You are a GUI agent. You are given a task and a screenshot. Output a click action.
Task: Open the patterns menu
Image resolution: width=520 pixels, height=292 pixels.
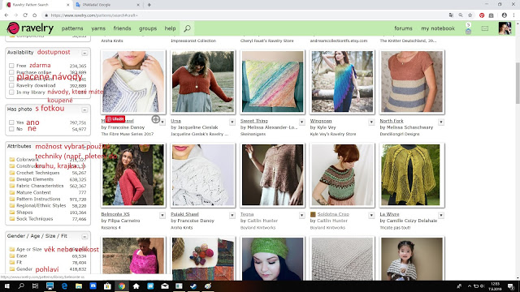pyautogui.click(x=72, y=28)
